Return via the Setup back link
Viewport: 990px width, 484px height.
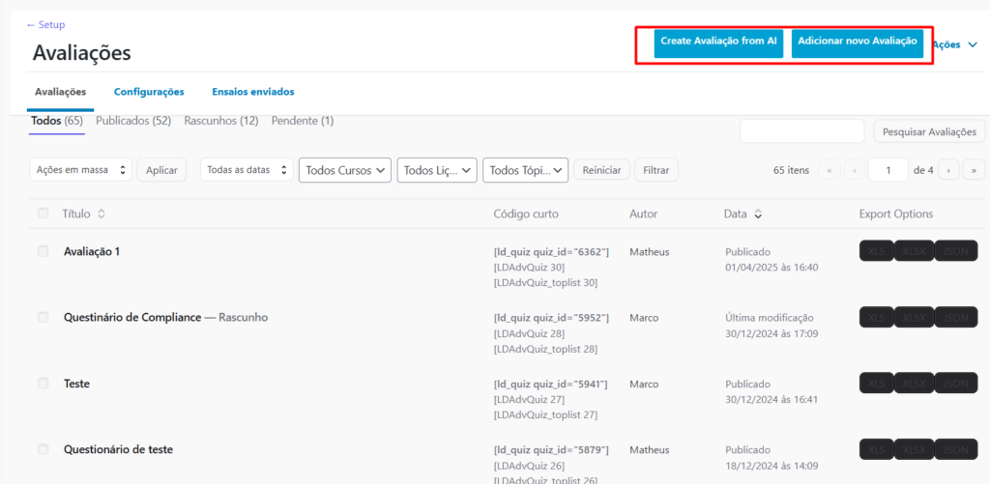tap(45, 24)
